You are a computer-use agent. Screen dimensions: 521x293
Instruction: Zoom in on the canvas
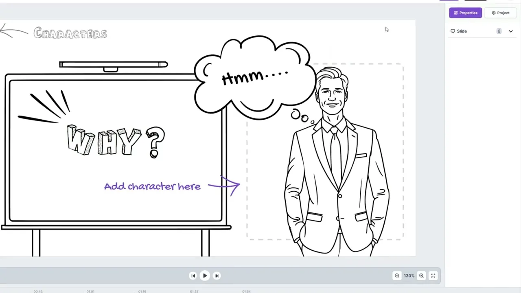(421, 276)
